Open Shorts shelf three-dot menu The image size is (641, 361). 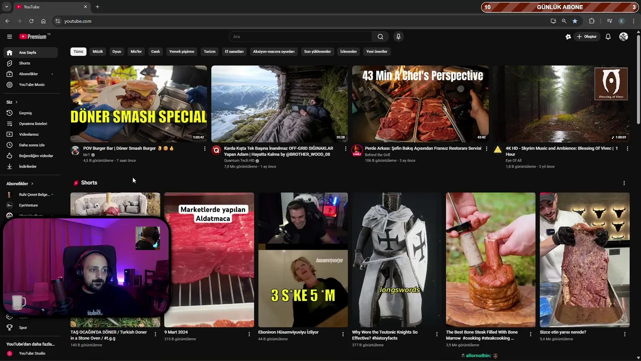click(624, 183)
